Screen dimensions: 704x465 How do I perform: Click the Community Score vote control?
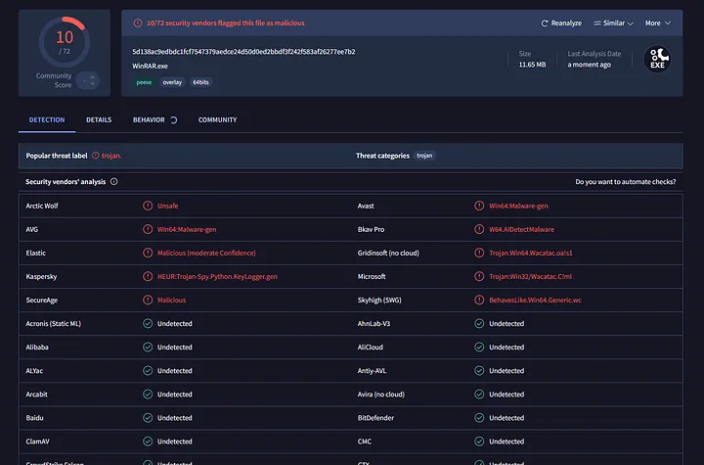coord(88,80)
